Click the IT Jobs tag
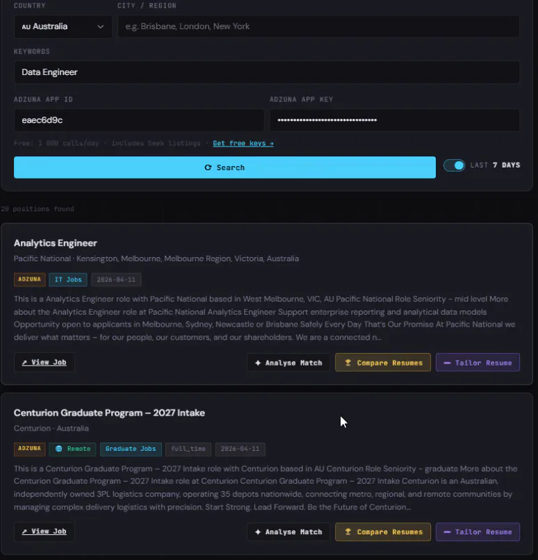 click(68, 279)
